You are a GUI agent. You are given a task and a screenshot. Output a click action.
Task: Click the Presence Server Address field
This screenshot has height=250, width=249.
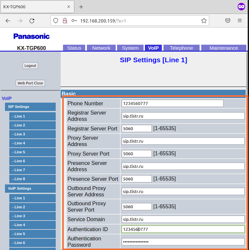tap(183, 166)
